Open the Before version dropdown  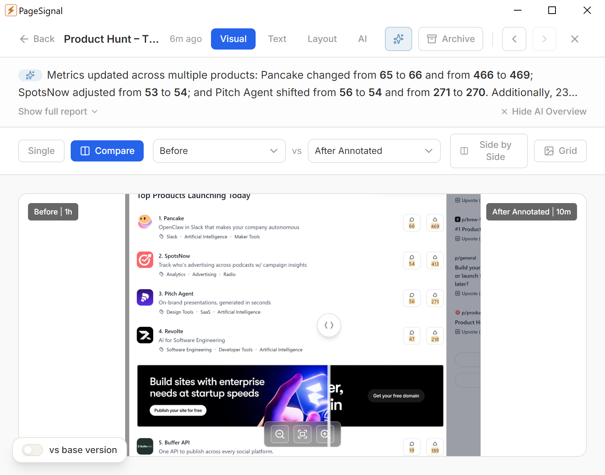[x=219, y=151]
